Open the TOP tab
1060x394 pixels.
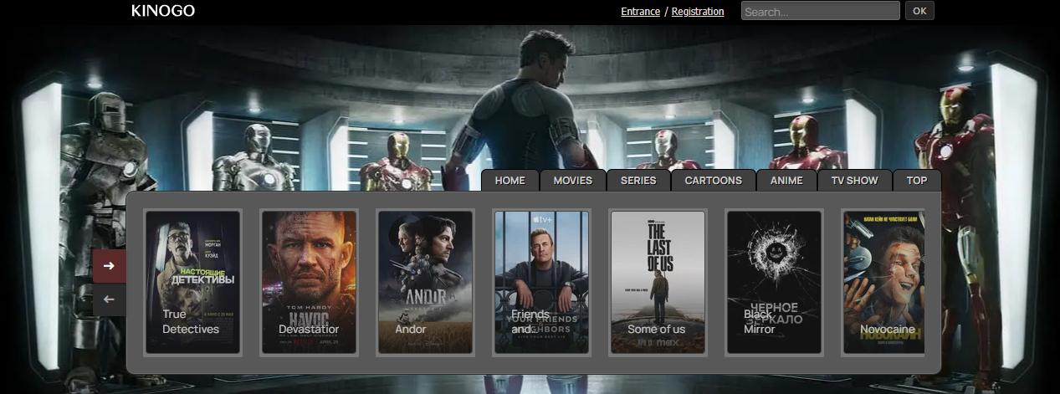click(917, 181)
